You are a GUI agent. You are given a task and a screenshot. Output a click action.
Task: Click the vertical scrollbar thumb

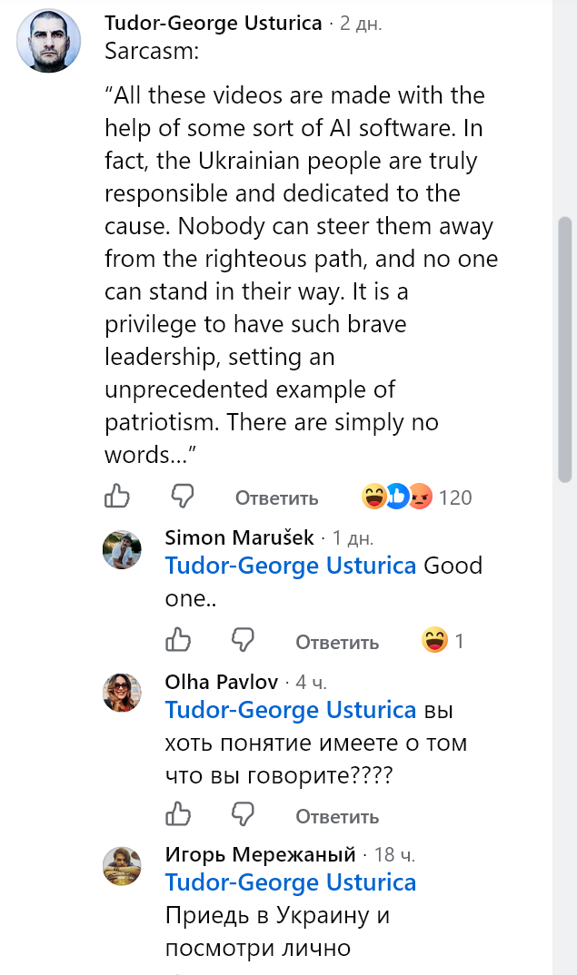tap(564, 350)
